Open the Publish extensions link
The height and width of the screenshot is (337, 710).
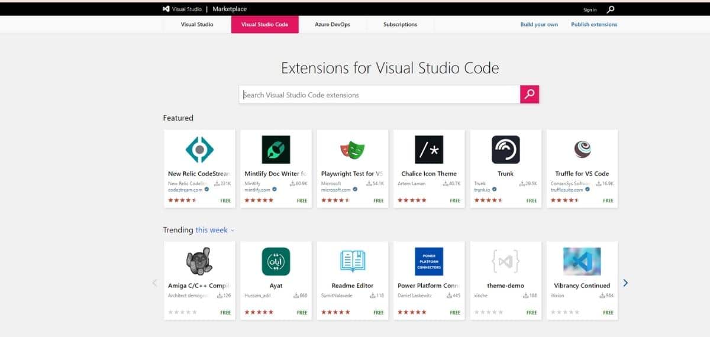[x=594, y=24]
